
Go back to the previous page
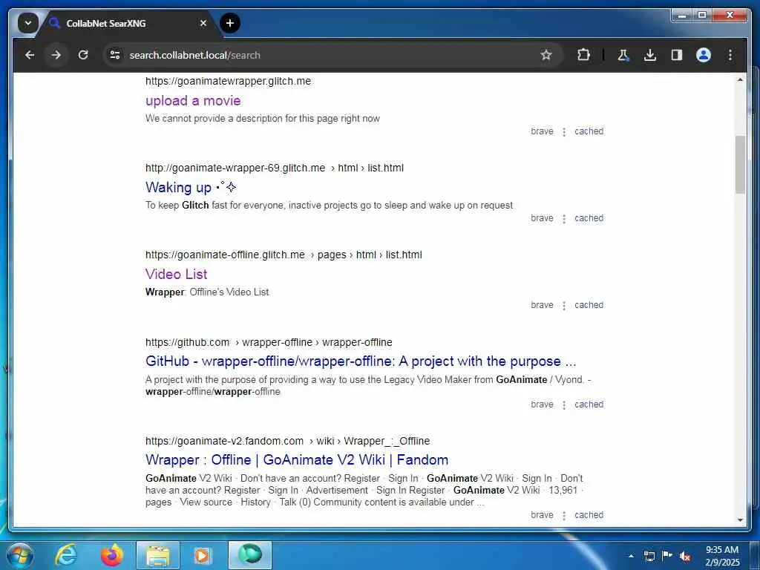(30, 55)
